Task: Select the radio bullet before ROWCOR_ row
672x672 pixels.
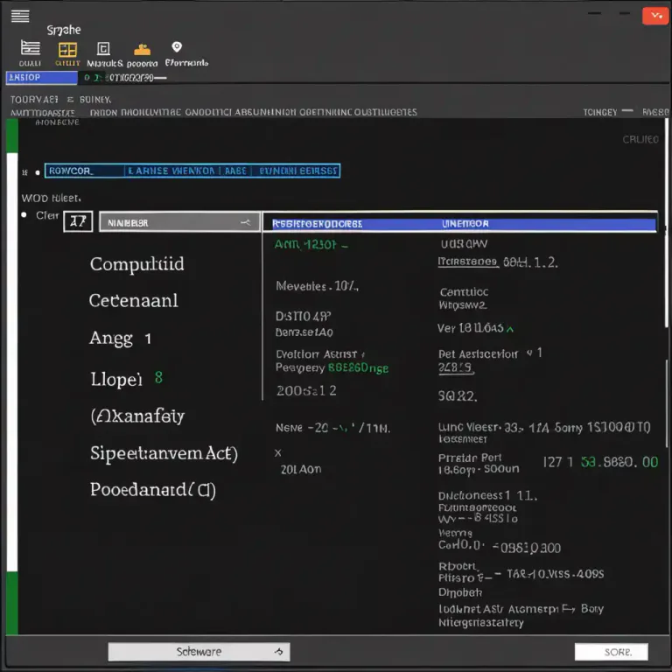Action: pyautogui.click(x=38, y=172)
